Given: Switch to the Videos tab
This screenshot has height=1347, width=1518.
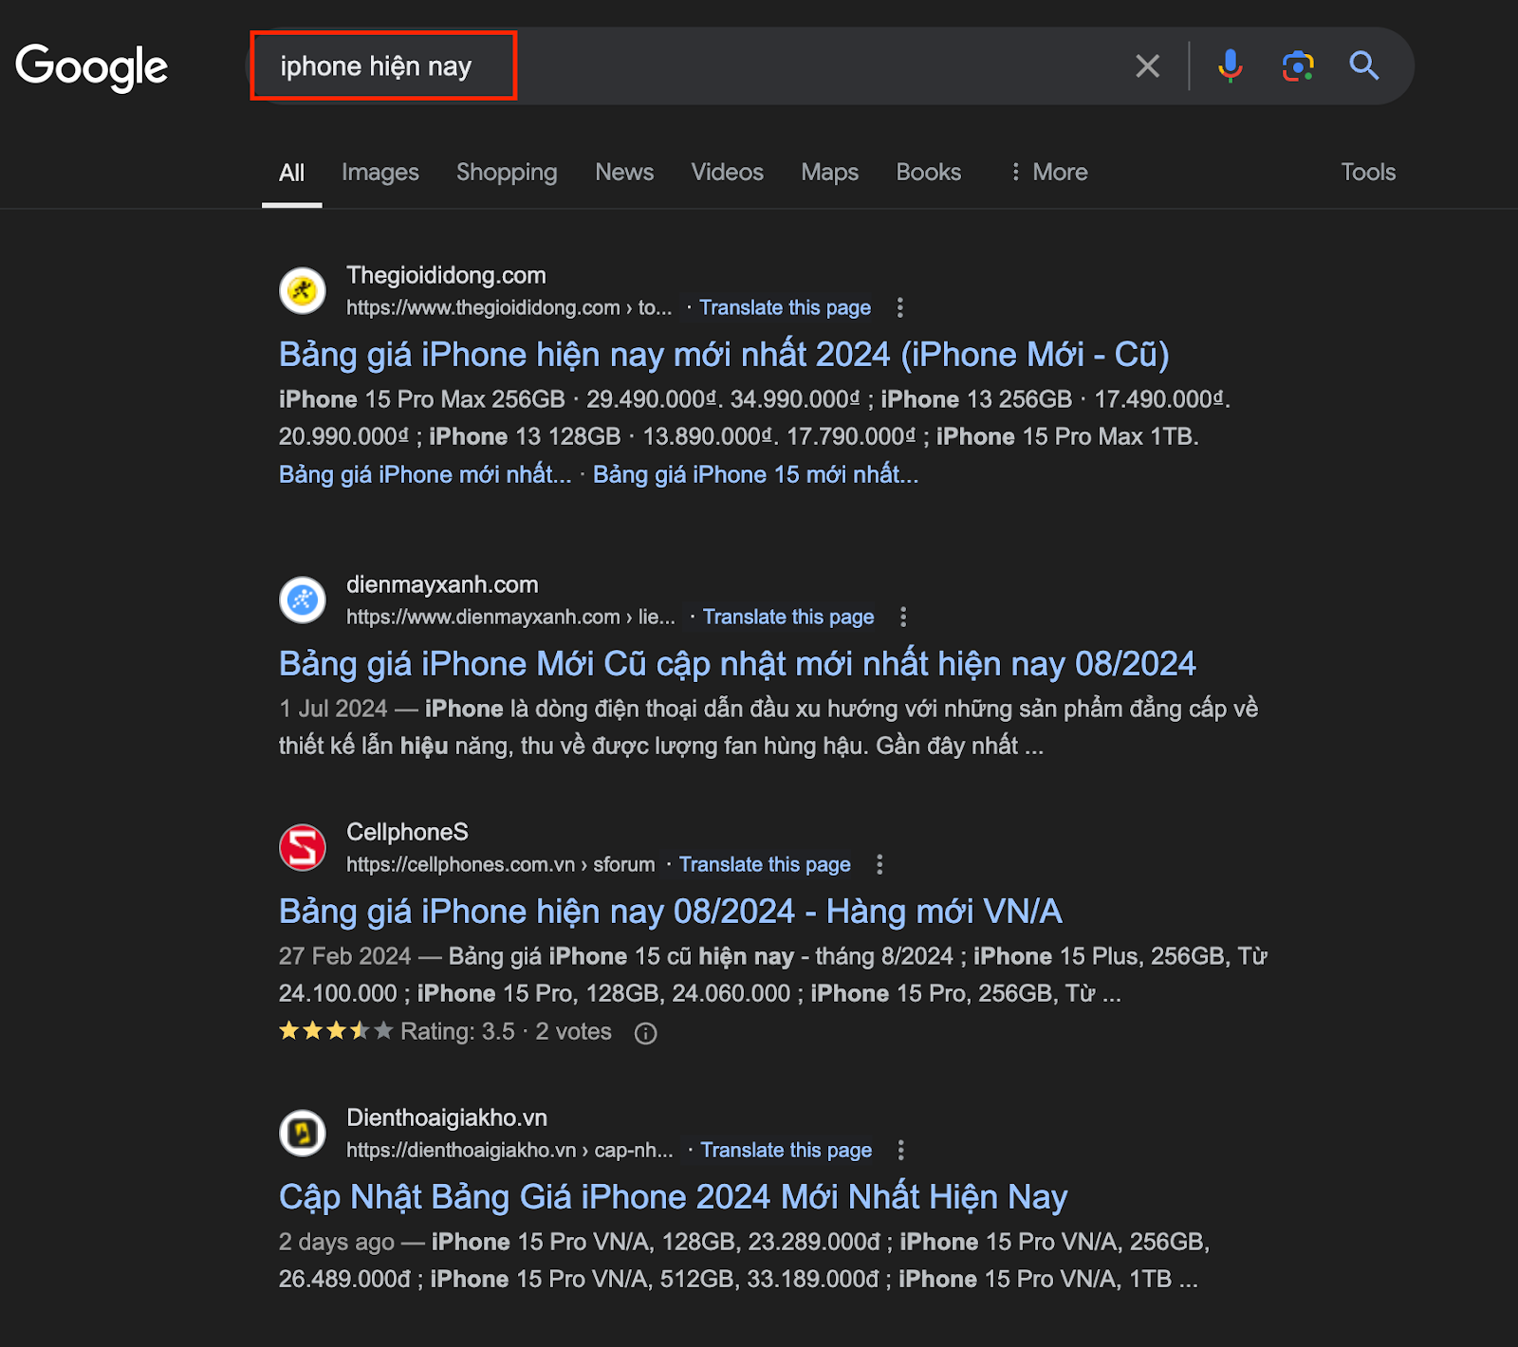Looking at the screenshot, I should pyautogui.click(x=727, y=172).
